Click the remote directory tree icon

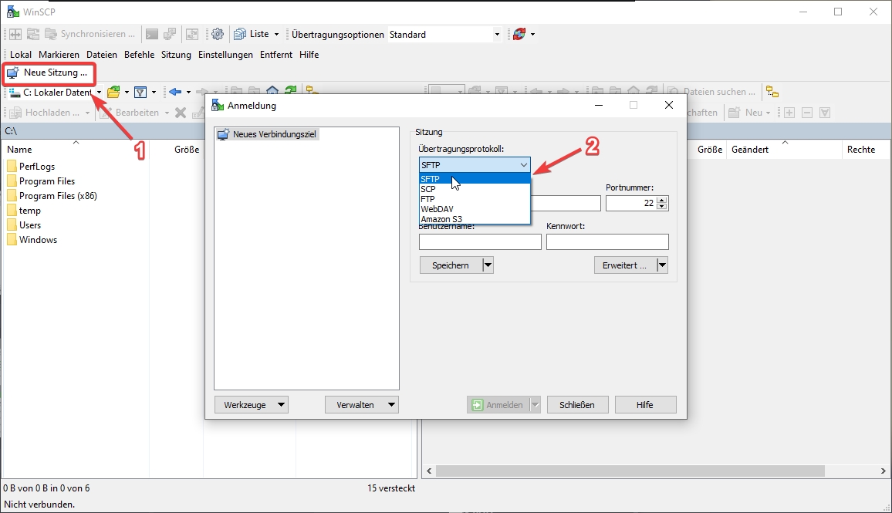(x=772, y=92)
